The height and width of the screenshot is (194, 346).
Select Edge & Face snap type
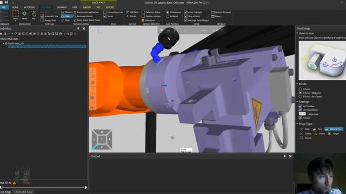[x=334, y=129]
